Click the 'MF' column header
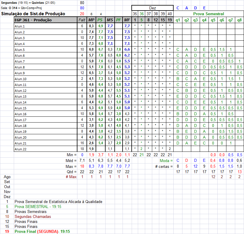This screenshot has width=244, height=234. coord(127,20)
